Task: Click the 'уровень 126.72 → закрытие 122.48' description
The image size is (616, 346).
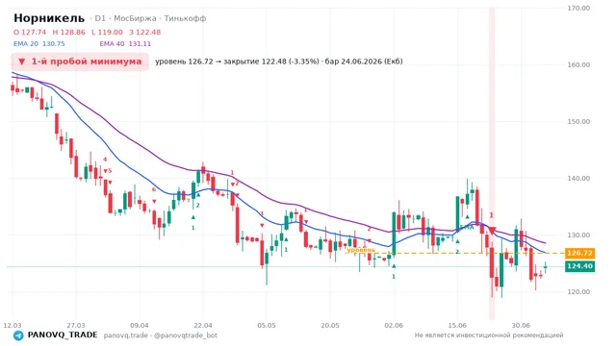Action: click(x=279, y=62)
